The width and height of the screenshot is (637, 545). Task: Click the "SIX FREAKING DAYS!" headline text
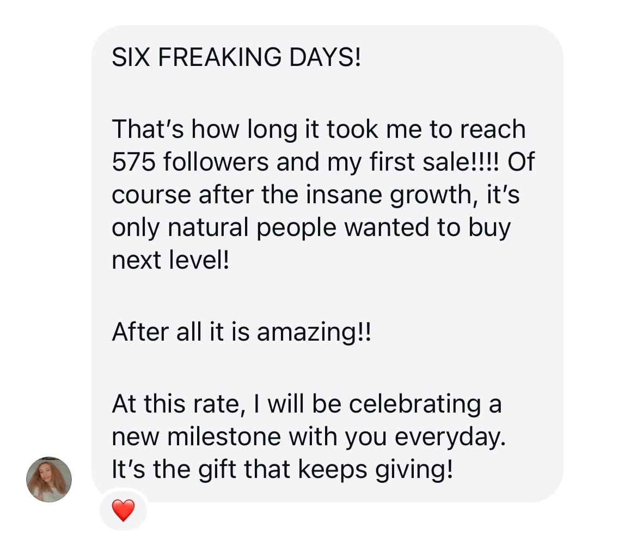click(x=236, y=57)
